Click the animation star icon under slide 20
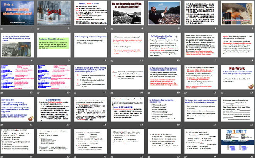 tap(185, 93)
